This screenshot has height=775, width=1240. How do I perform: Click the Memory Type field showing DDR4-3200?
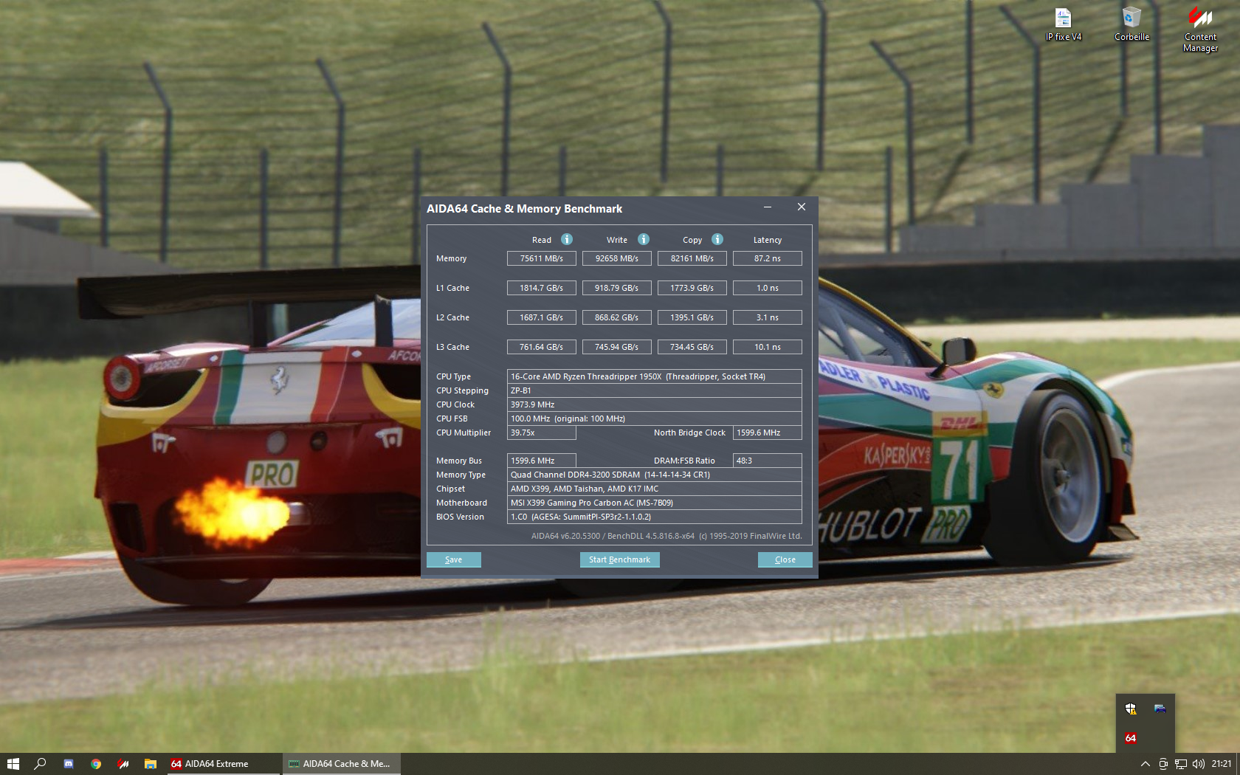click(x=655, y=475)
